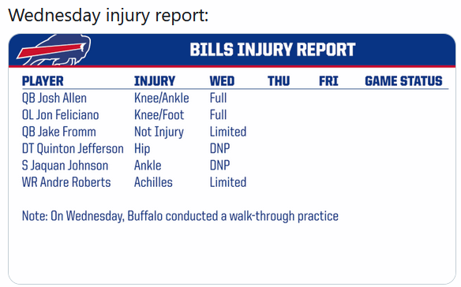The height and width of the screenshot is (287, 461).
Task: Click QB Jake Fromm player name
Action: pos(59,132)
